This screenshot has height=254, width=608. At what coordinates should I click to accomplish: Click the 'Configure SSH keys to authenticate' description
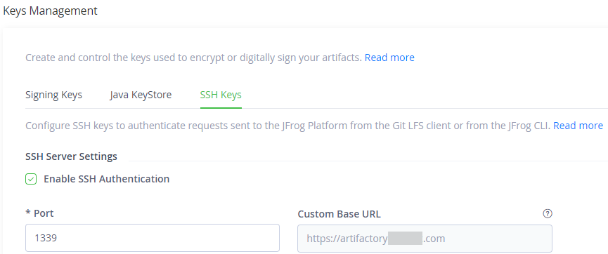pyautogui.click(x=287, y=126)
